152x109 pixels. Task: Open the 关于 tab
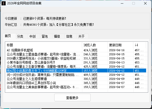[x=83, y=36]
